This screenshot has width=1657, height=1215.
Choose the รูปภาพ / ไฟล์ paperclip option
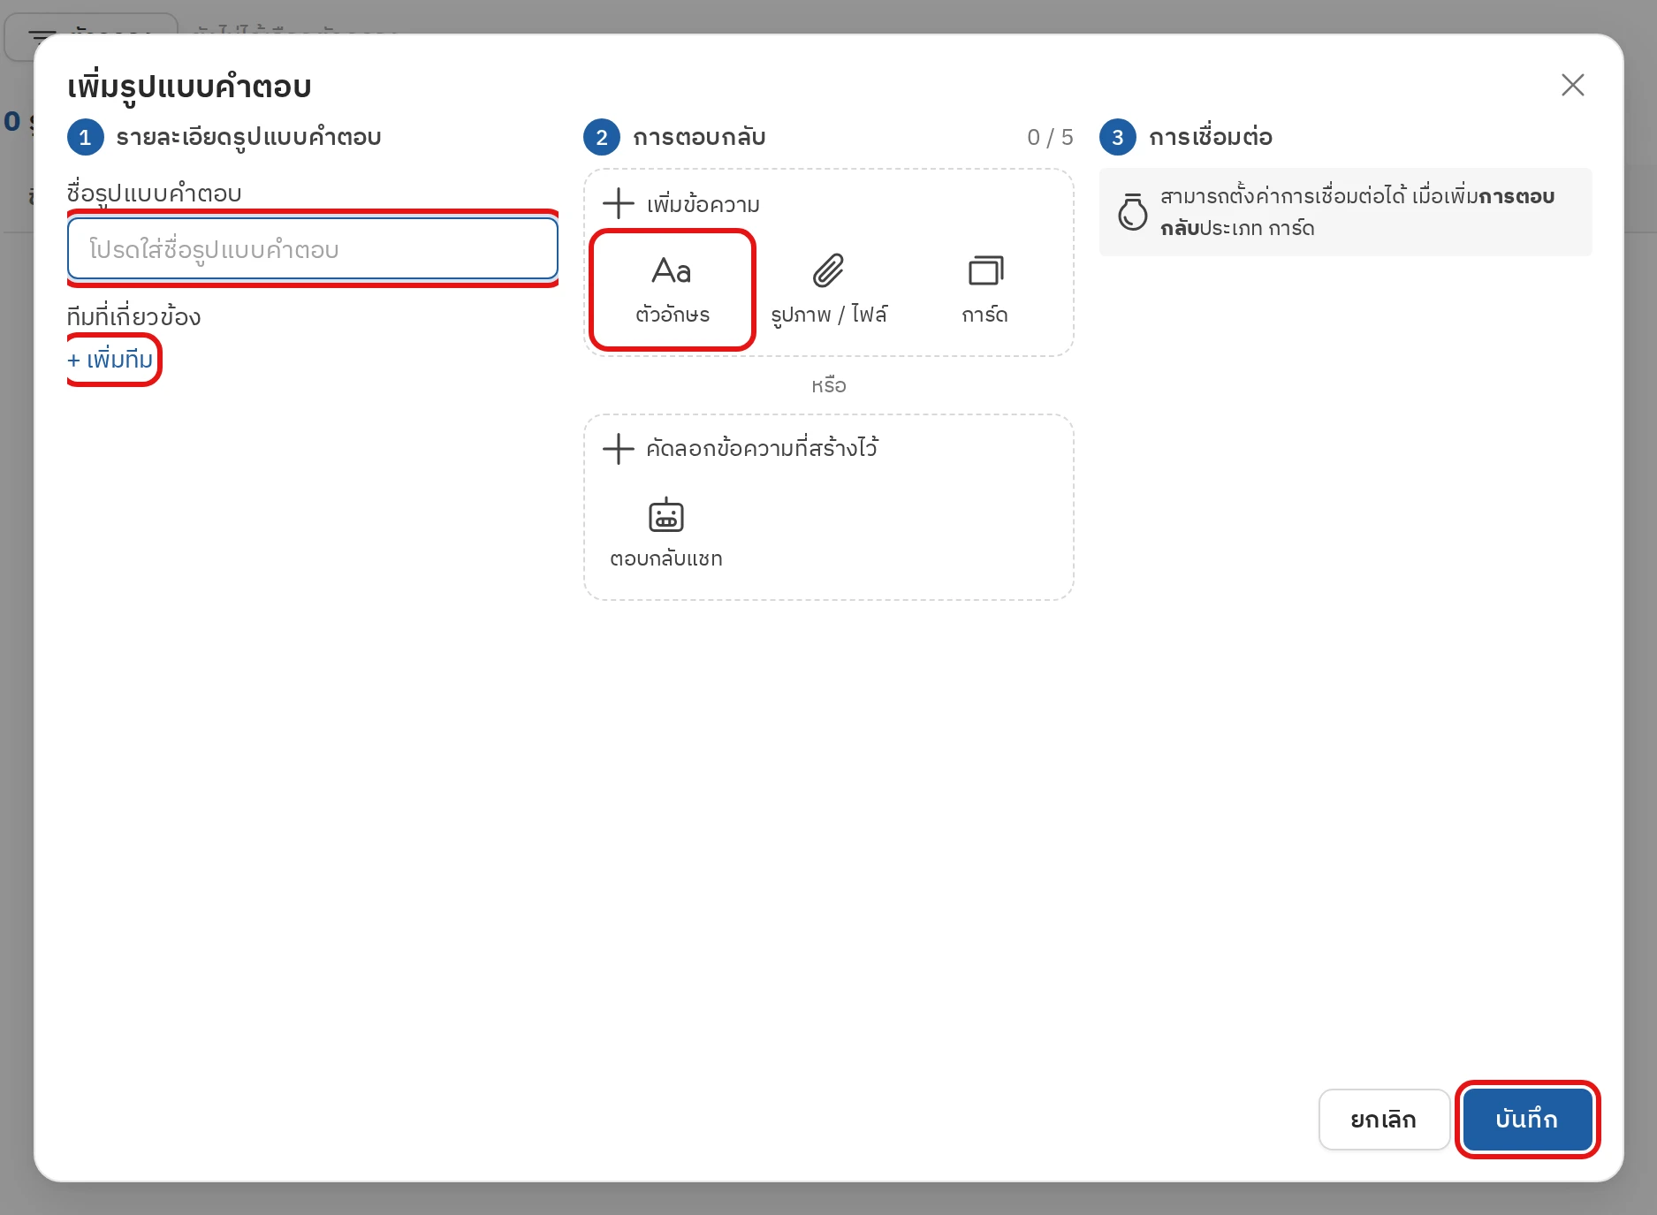click(x=828, y=290)
